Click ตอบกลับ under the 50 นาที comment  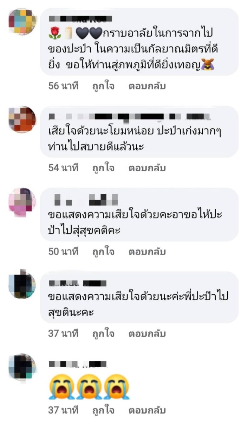pyautogui.click(x=147, y=252)
